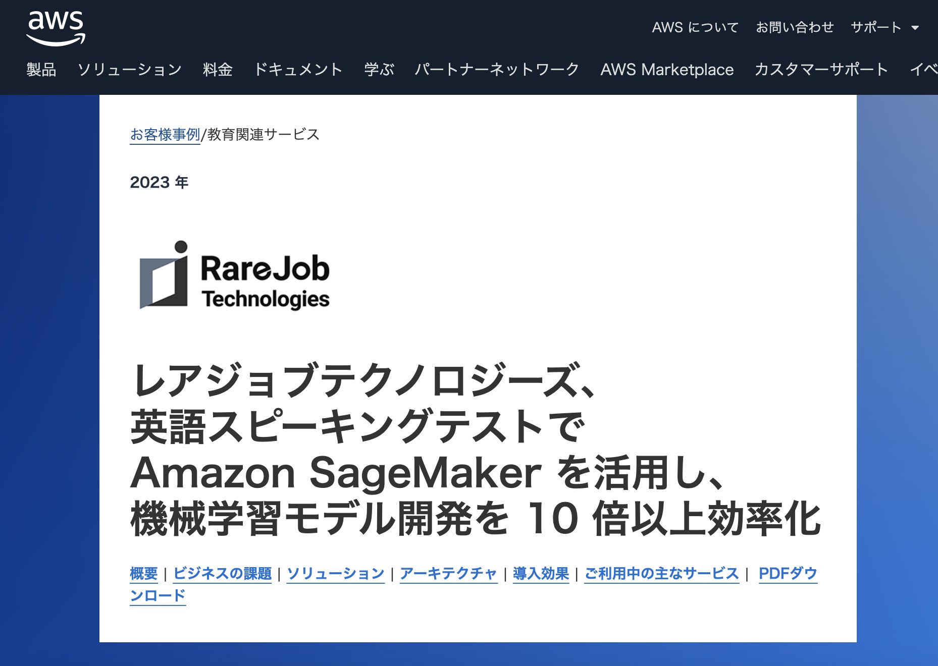The image size is (938, 666).
Task: Click the headline mentioning Amazon SageMaker
Action: pos(476,449)
